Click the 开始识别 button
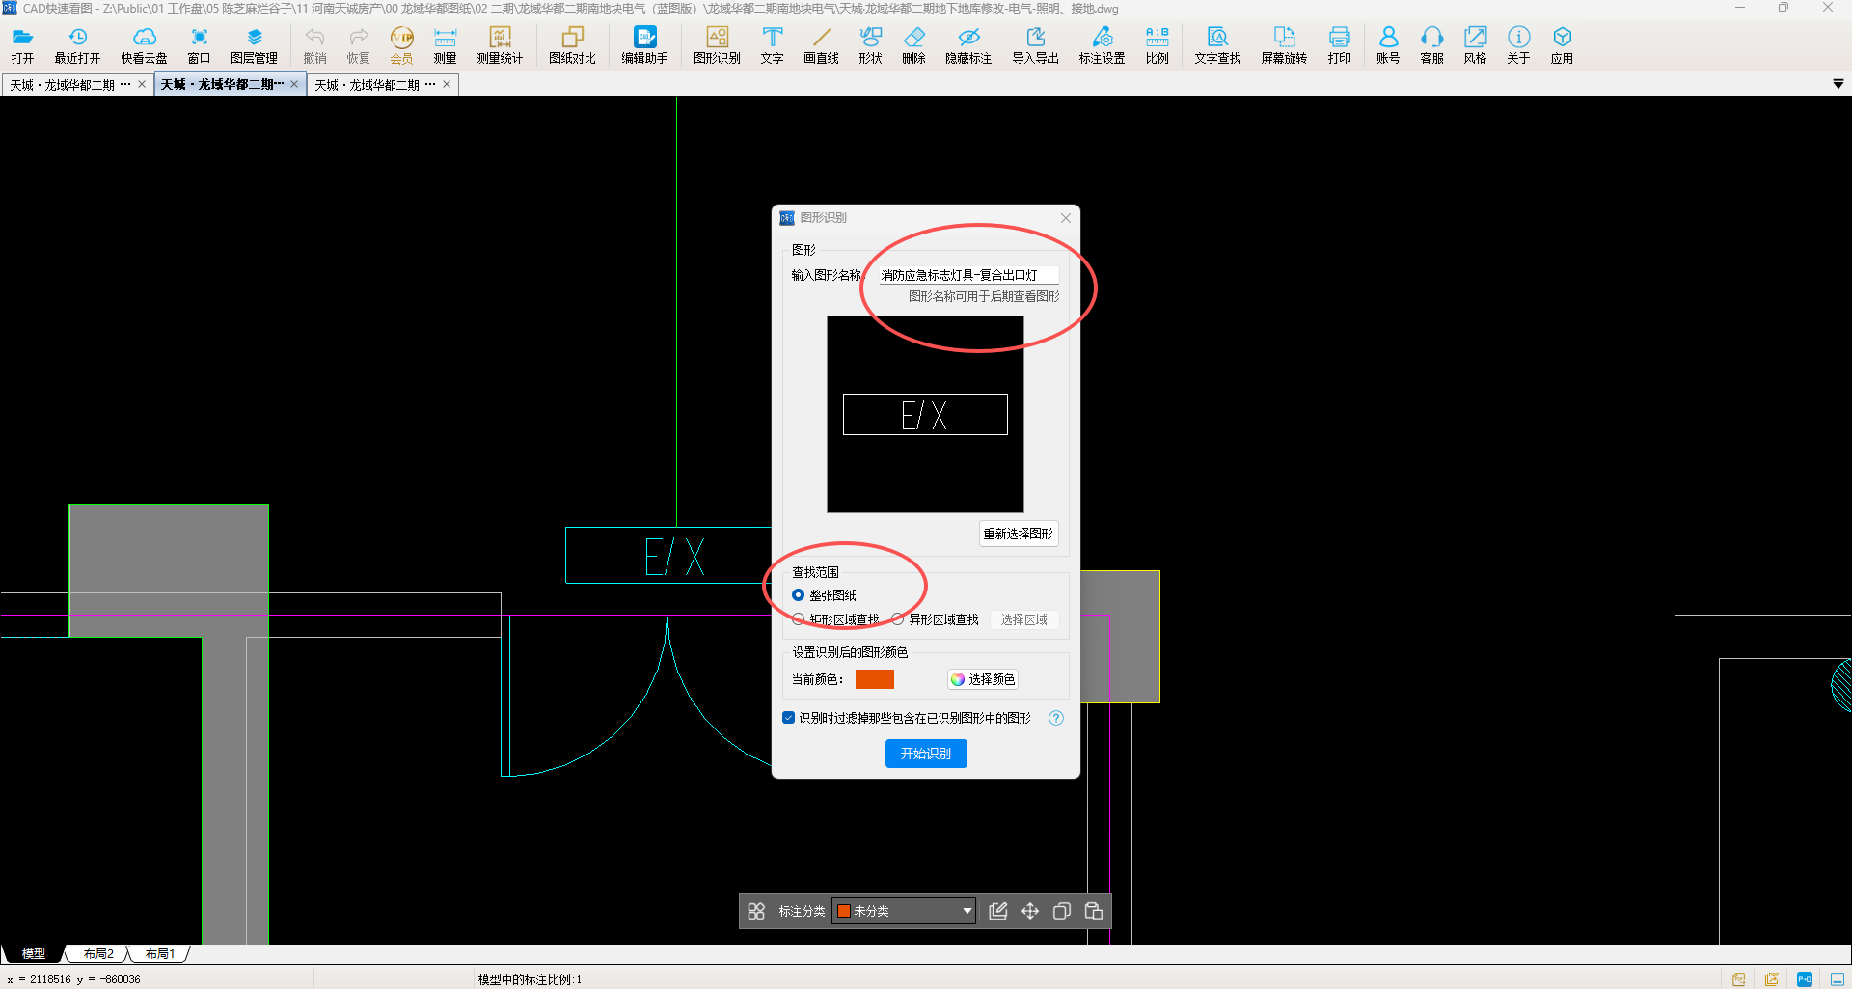This screenshot has height=989, width=1852. [926, 754]
